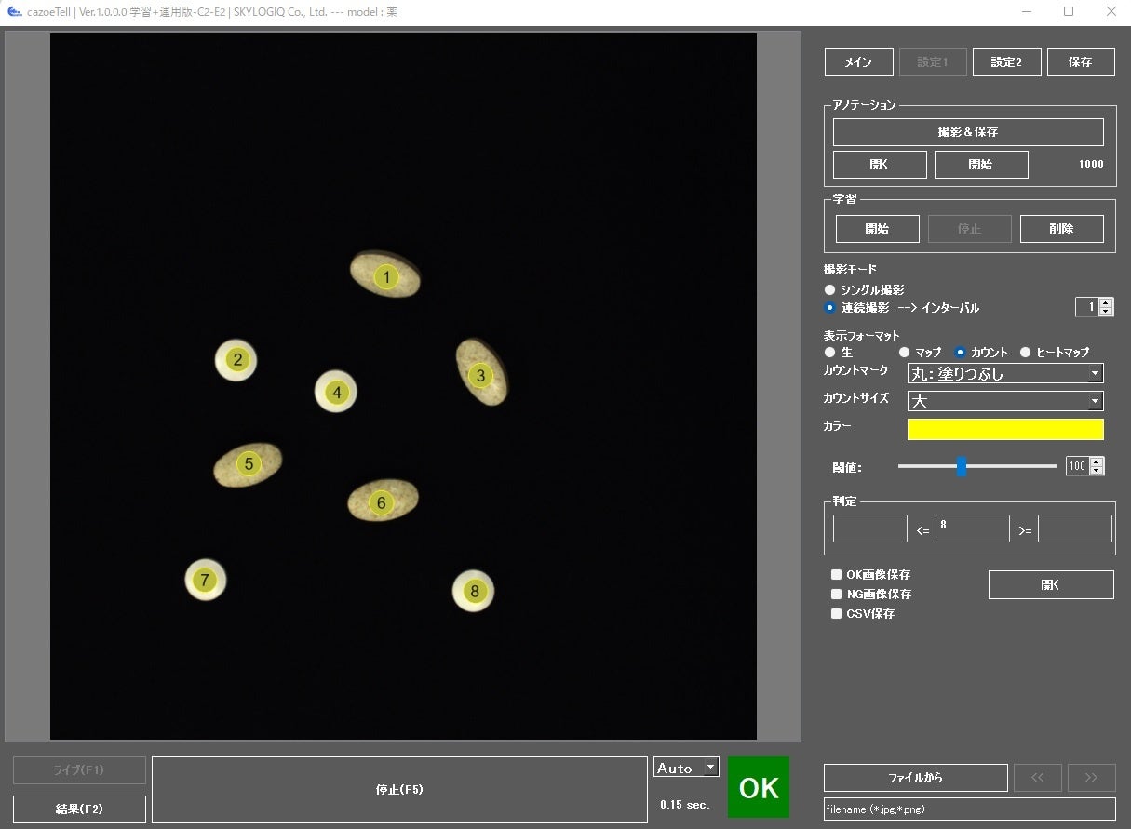The width and height of the screenshot is (1131, 829).
Task: Select シングル撮影 radio button
Action: coord(830,290)
